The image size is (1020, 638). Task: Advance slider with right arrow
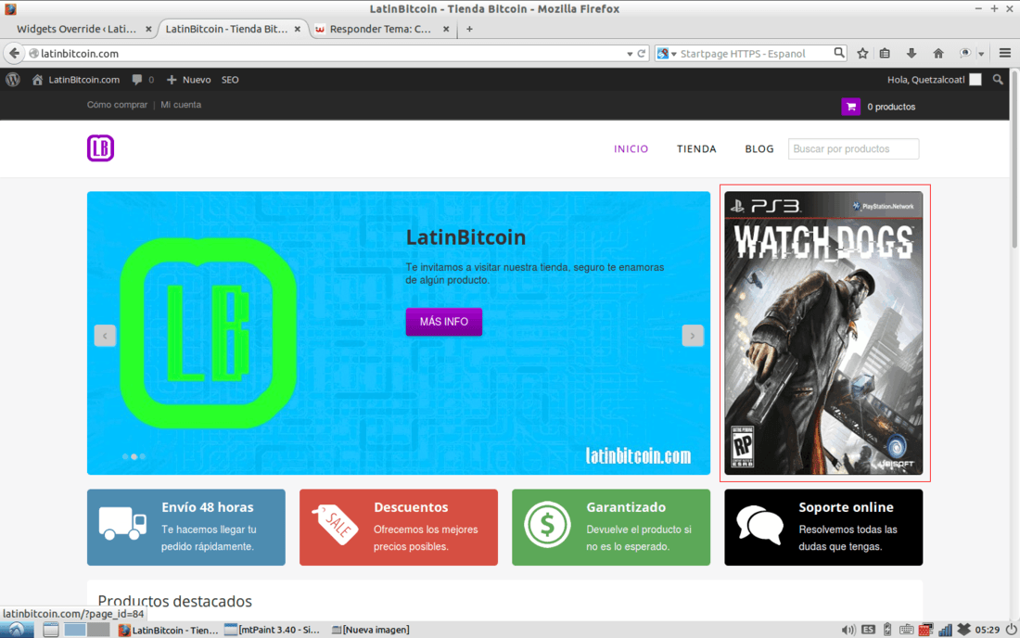pos(692,336)
